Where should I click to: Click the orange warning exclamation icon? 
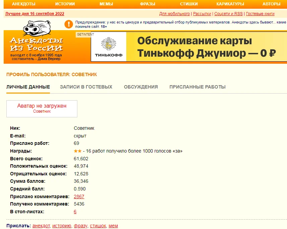pyautogui.click(x=69, y=24)
